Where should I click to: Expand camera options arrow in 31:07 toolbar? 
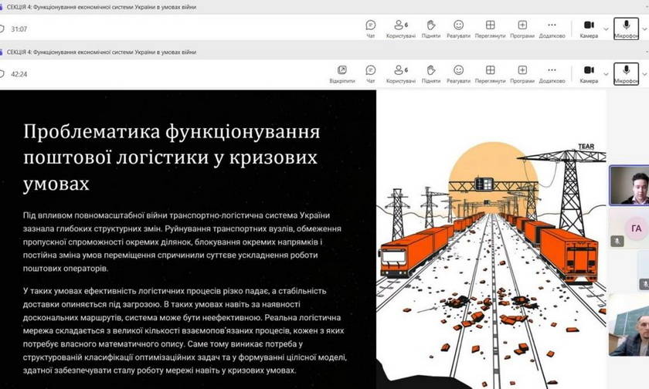tap(606, 29)
